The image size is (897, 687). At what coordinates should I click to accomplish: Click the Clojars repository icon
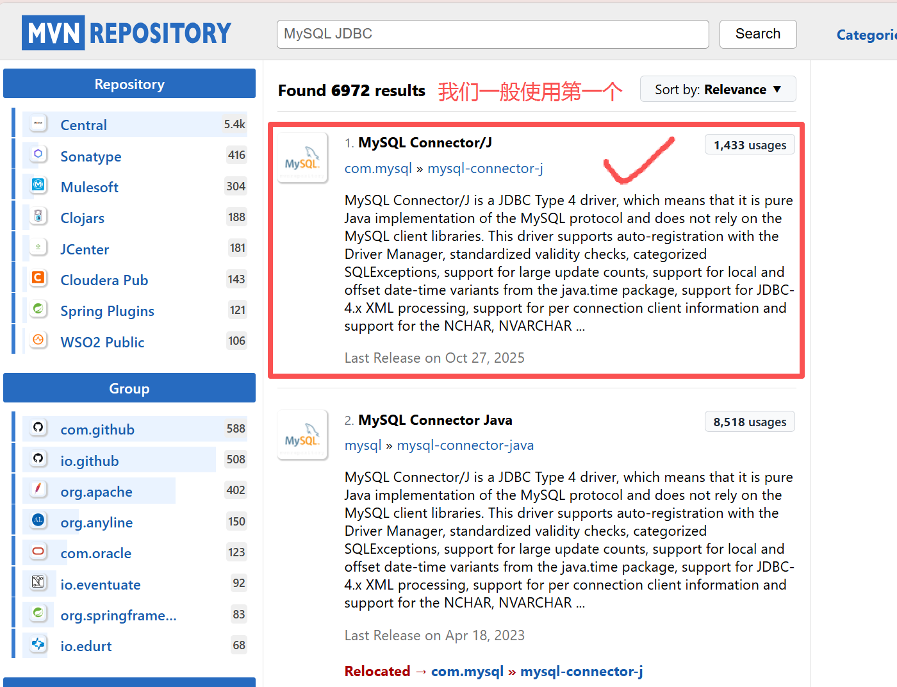pos(38,216)
